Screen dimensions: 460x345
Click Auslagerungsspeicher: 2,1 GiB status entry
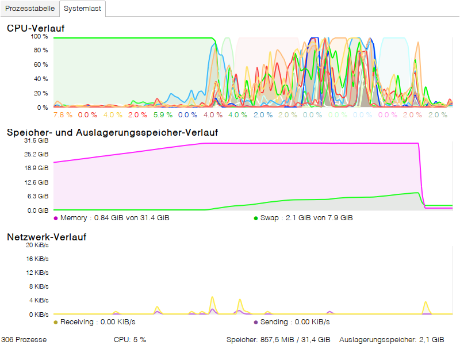(x=392, y=340)
